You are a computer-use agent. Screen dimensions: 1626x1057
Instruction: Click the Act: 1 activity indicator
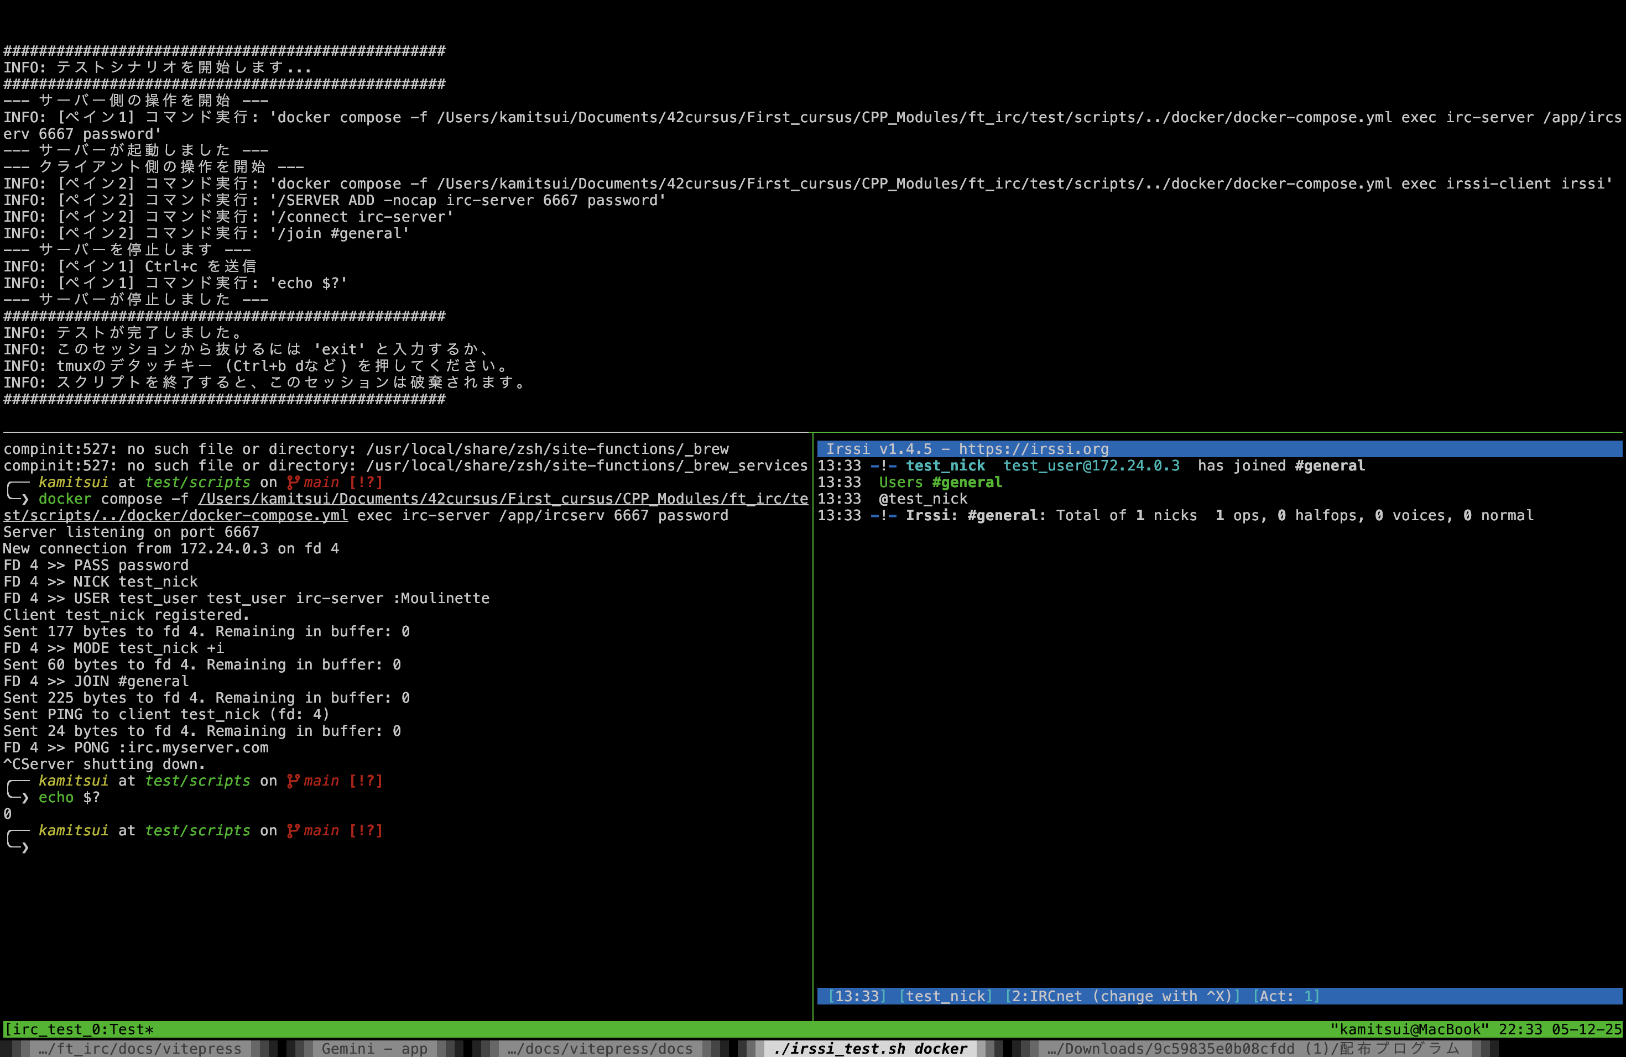1285,996
